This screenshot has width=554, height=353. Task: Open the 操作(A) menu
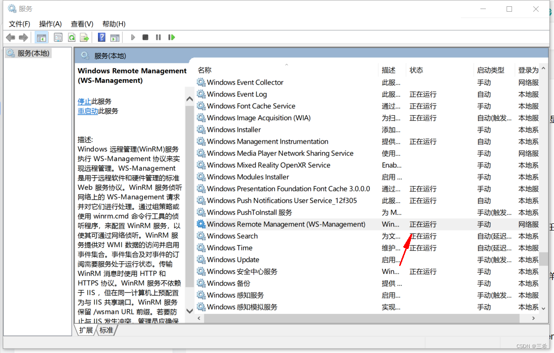pos(50,24)
